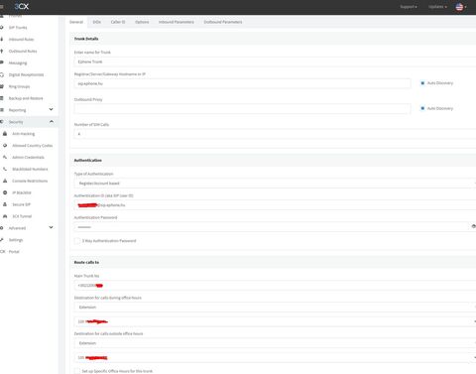The height and width of the screenshot is (374, 476).
Task: Open the Updates dropdown in header
Action: click(437, 7)
